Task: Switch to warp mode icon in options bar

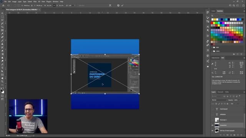Action: [110, 5]
